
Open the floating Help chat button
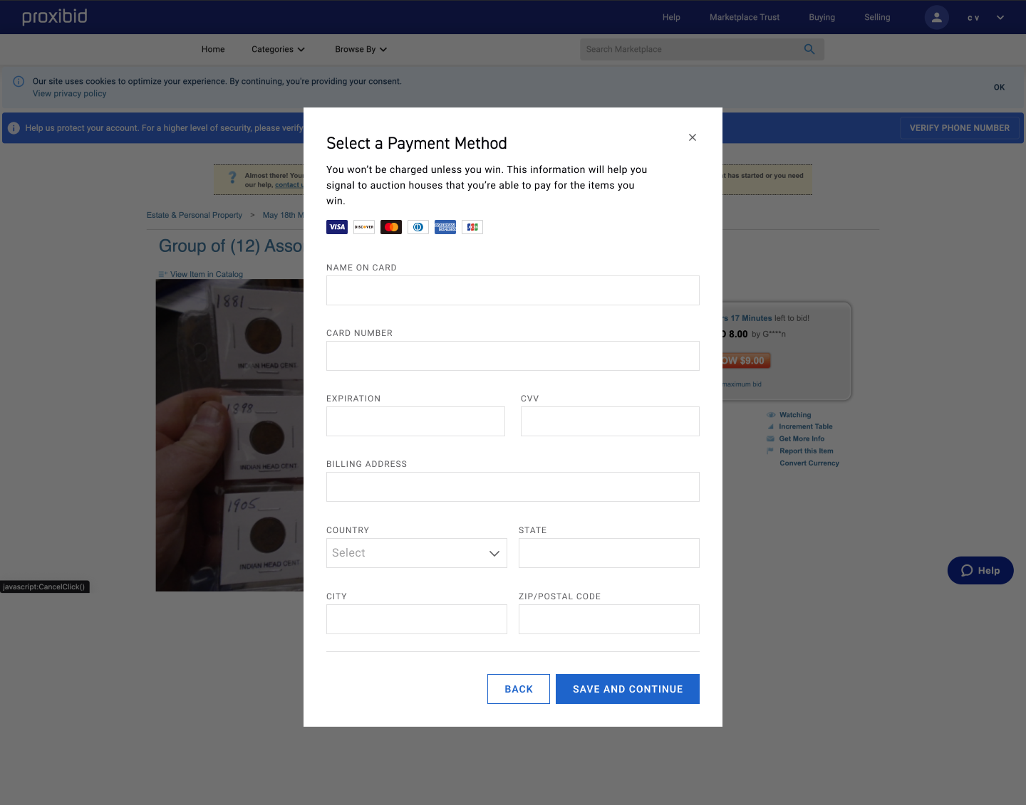click(x=980, y=570)
